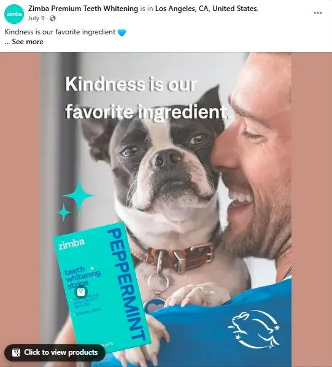Open post options three-dot menu
Viewport: 332px width, 367px height.
(x=317, y=13)
